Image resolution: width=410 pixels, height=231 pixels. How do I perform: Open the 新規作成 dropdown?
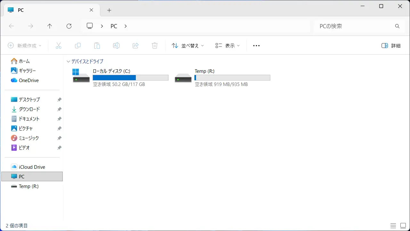pos(25,46)
